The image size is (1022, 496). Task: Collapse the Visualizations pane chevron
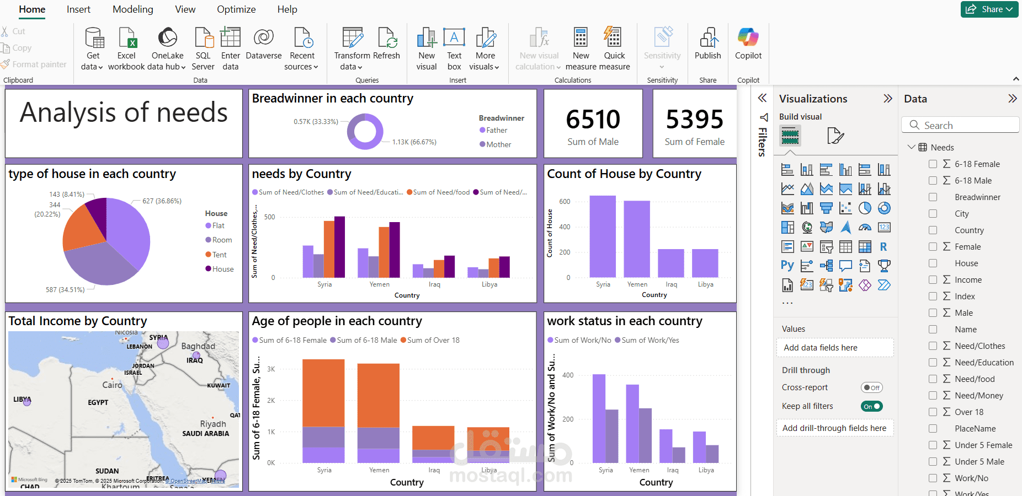tap(888, 99)
